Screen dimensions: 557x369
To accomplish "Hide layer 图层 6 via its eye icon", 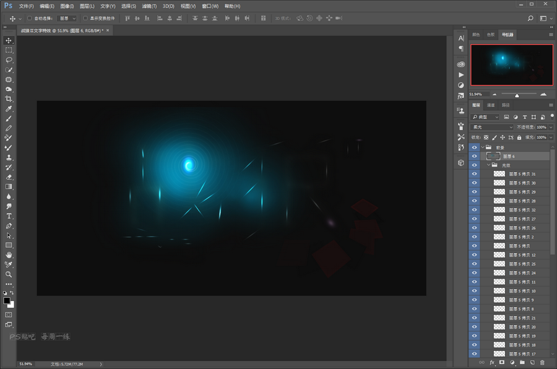I will pos(474,157).
